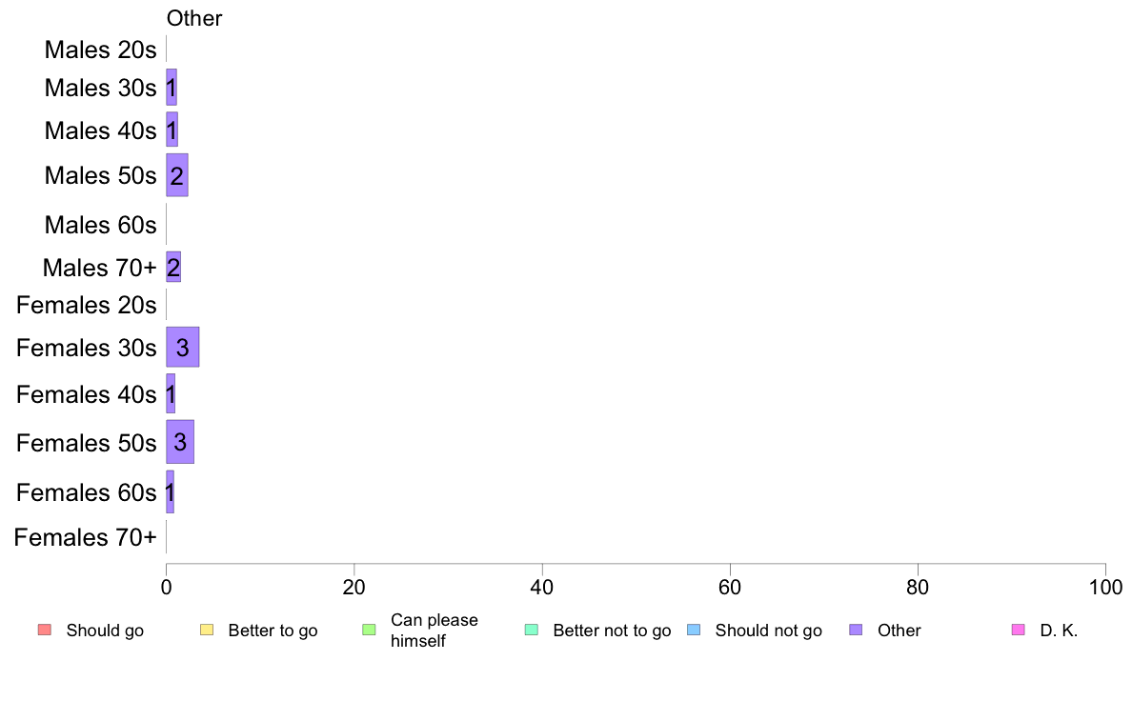Click the Better not to go swatch

click(532, 630)
